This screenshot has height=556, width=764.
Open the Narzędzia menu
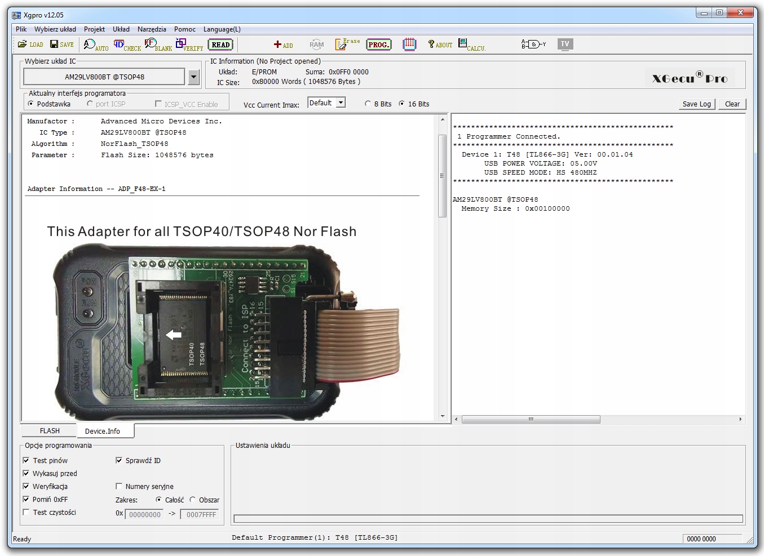(x=152, y=29)
